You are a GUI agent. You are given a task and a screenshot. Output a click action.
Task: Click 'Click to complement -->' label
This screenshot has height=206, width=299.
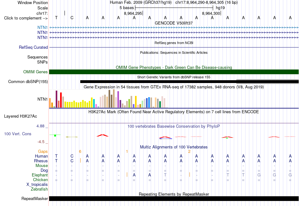pyautogui.click(x=26, y=18)
